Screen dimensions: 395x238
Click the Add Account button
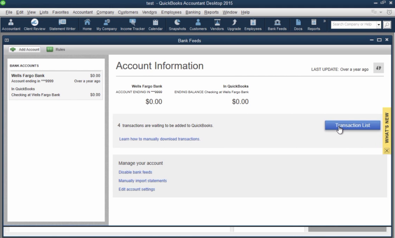pyautogui.click(x=25, y=49)
